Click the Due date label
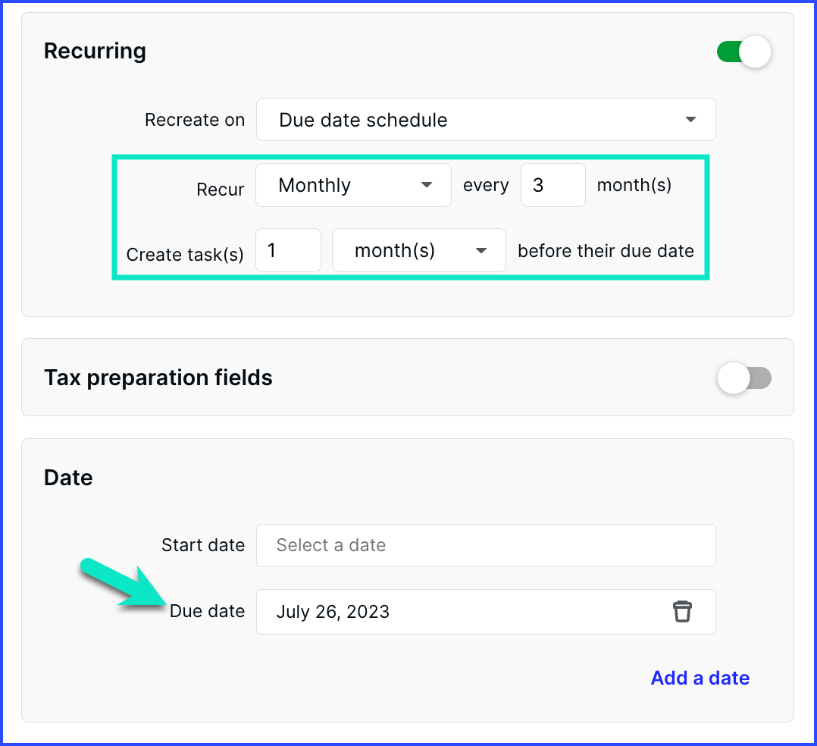The width and height of the screenshot is (817, 746). 207,611
